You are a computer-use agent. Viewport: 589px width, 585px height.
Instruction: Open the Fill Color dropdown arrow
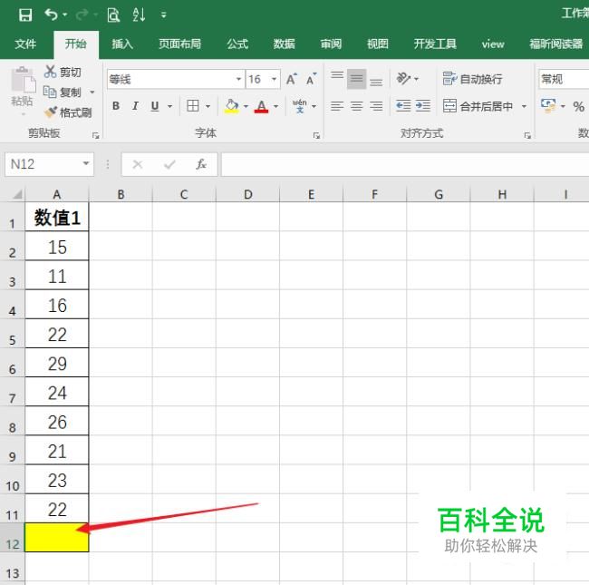coord(246,106)
